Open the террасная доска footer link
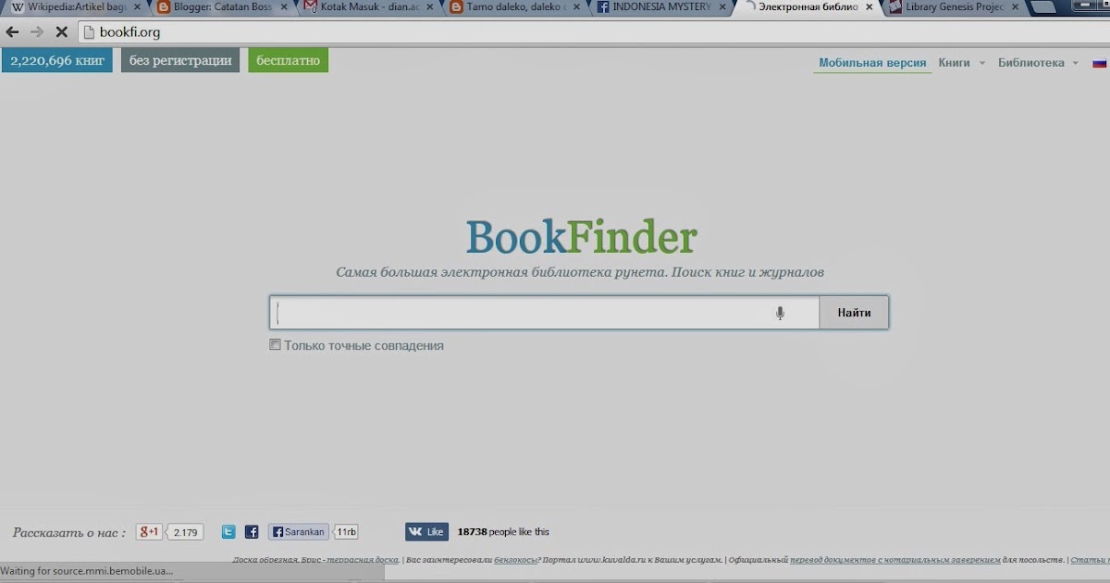Image resolution: width=1110 pixels, height=583 pixels. [362, 560]
